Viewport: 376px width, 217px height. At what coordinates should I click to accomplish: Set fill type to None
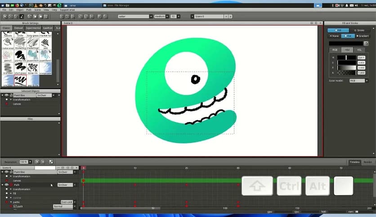point(334,36)
